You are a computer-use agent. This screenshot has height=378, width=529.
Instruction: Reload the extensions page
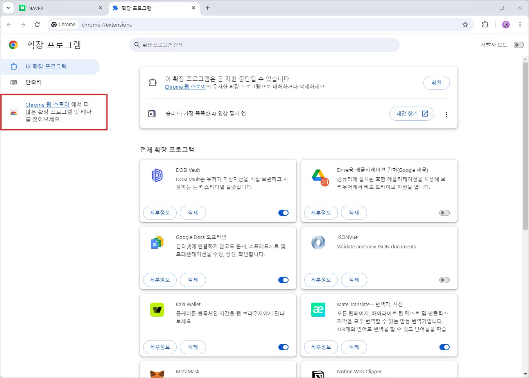pos(37,25)
